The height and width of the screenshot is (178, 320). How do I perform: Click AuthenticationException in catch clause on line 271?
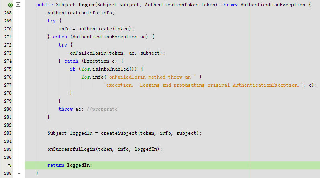[x=105, y=37]
